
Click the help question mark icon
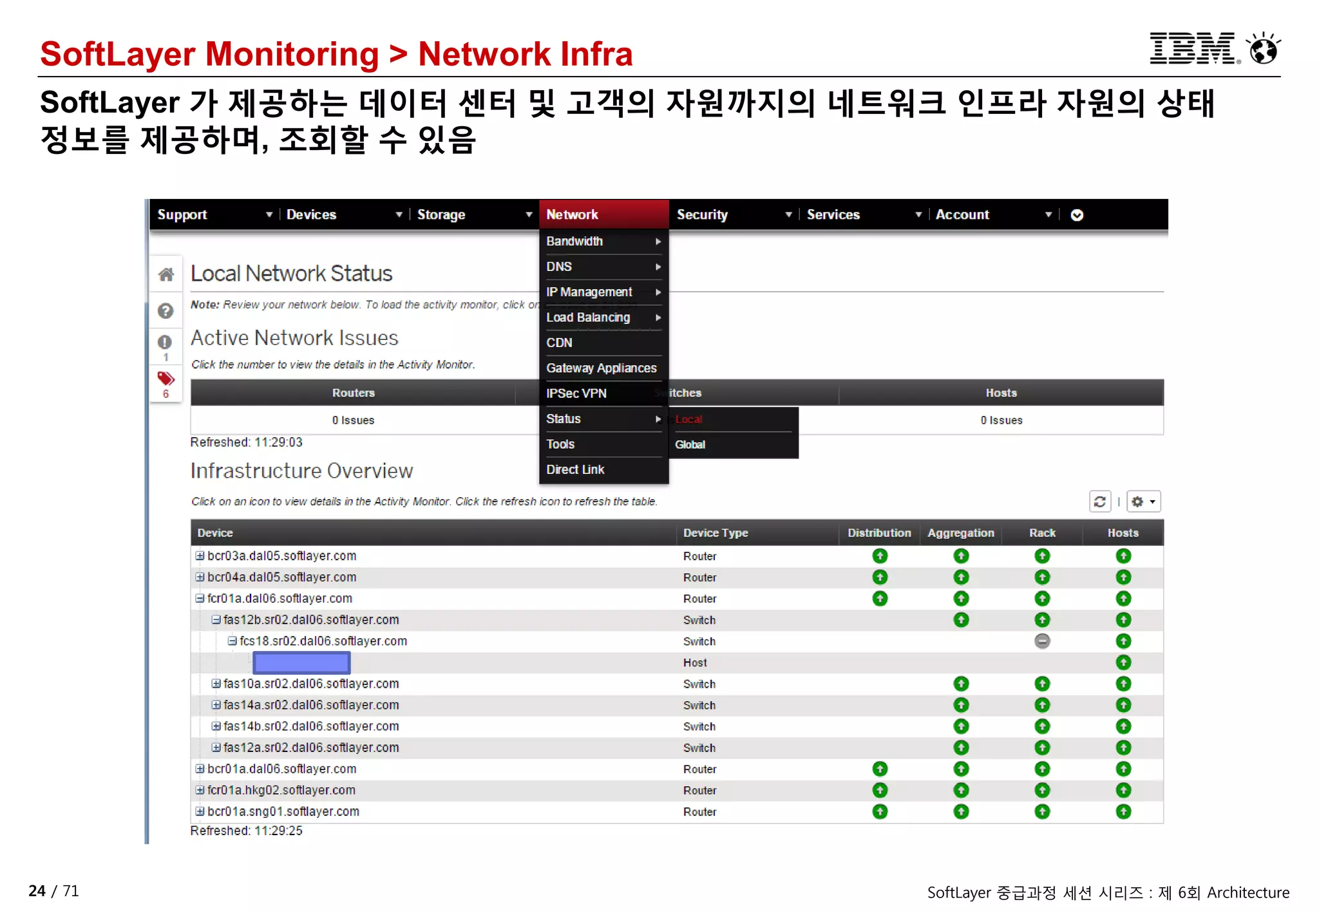tap(166, 311)
